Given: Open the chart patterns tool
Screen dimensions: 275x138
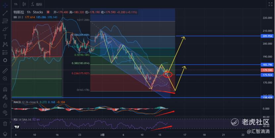Looking at the screenshot, I should [5, 44].
